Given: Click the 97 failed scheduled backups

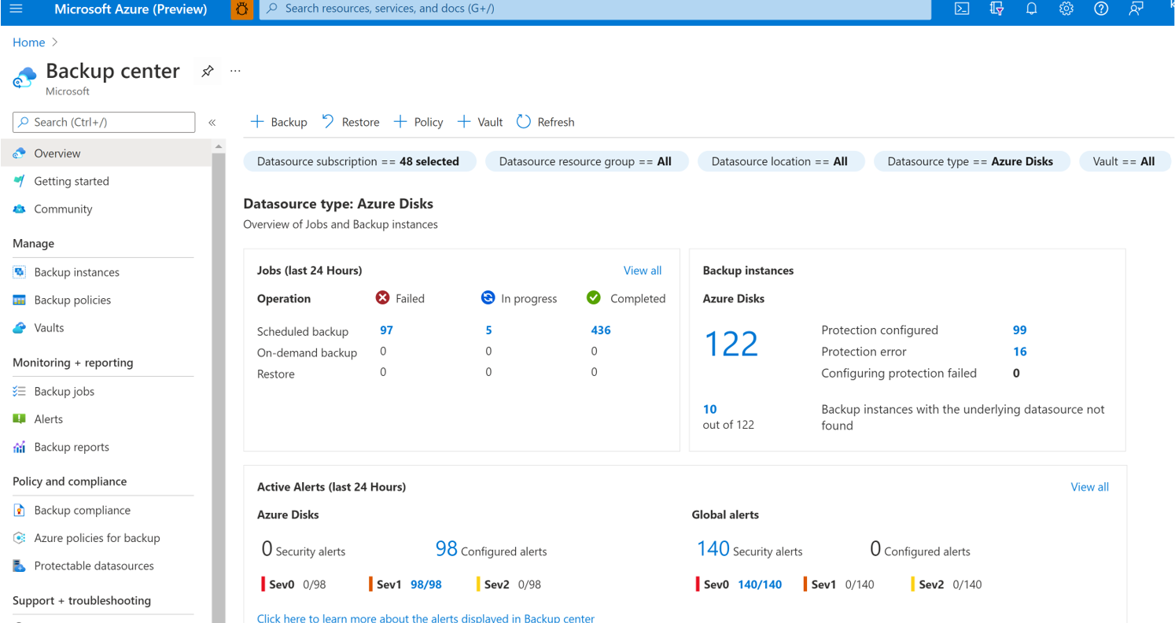Looking at the screenshot, I should click(386, 330).
